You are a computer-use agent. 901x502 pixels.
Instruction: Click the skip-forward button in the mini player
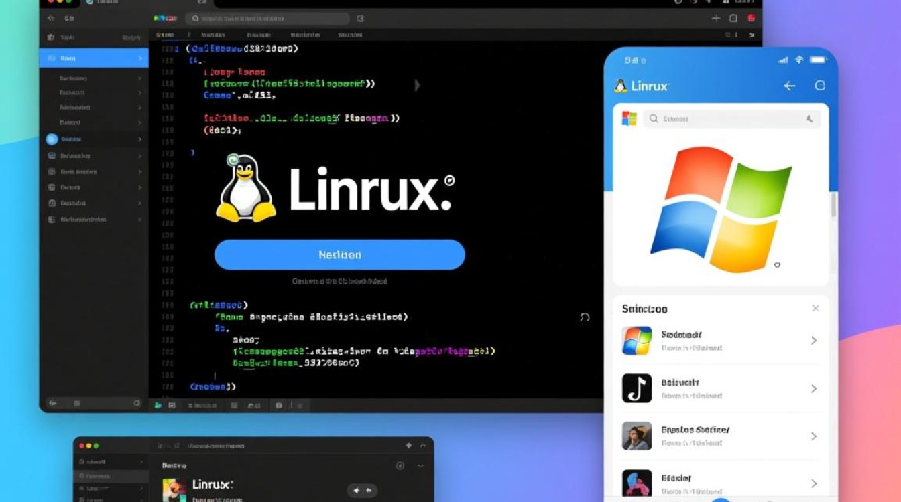(369, 491)
